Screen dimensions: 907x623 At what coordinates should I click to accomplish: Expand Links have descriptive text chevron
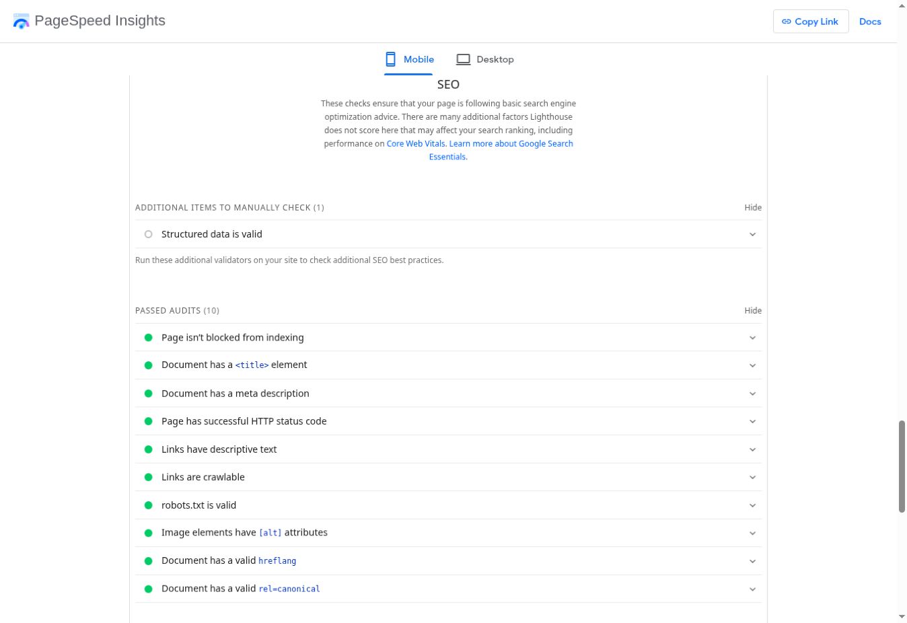(753, 449)
